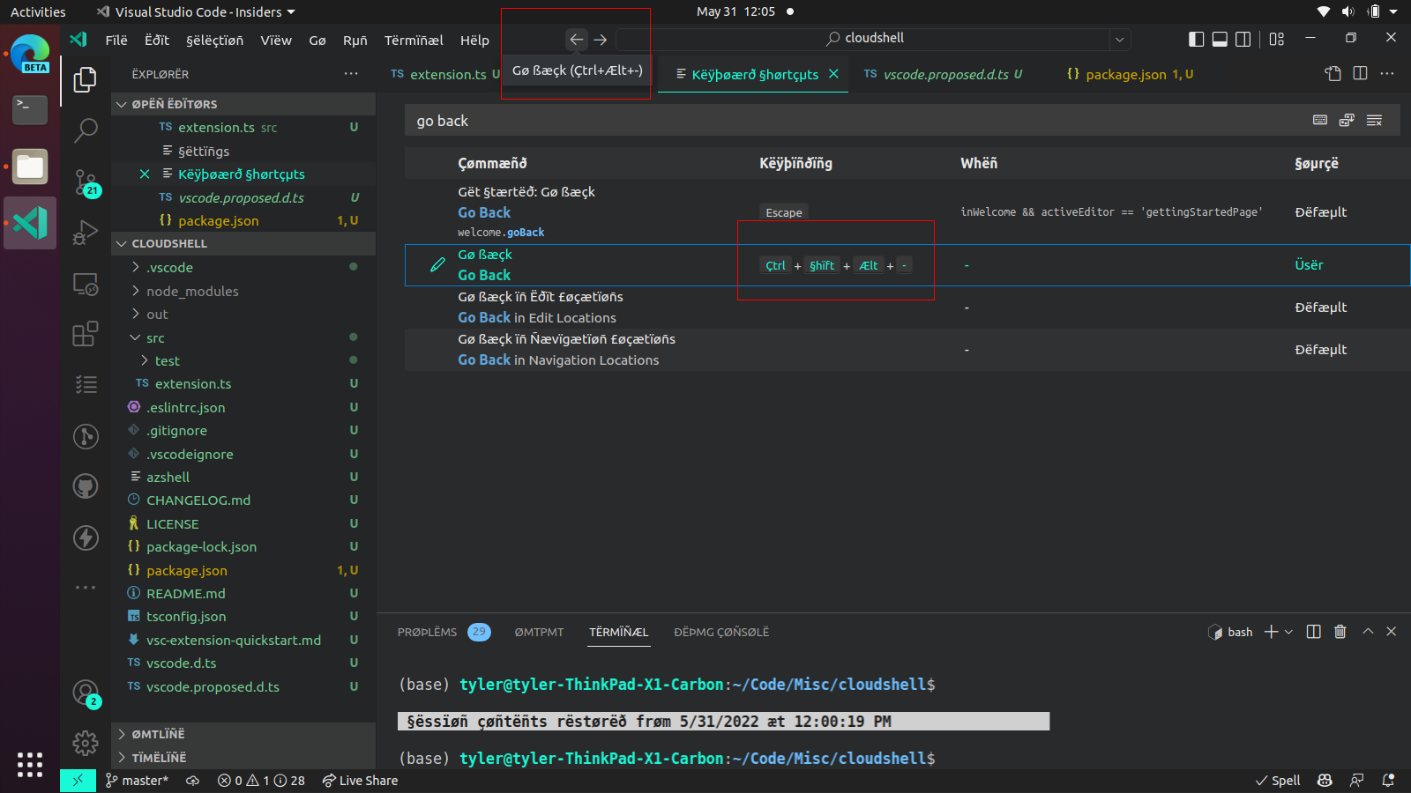
Task: Open the Accounts menu with badge 2
Action: pos(85,693)
